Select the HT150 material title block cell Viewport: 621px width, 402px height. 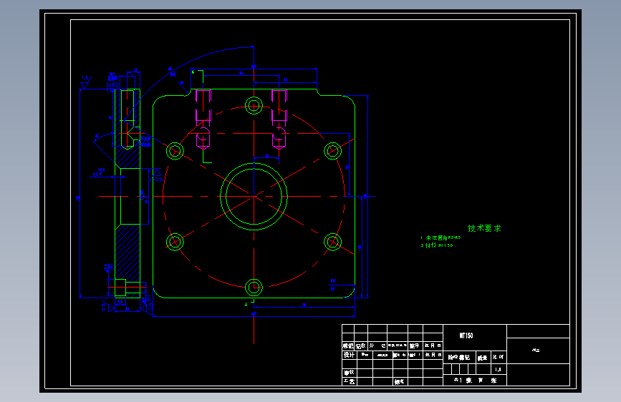click(474, 336)
